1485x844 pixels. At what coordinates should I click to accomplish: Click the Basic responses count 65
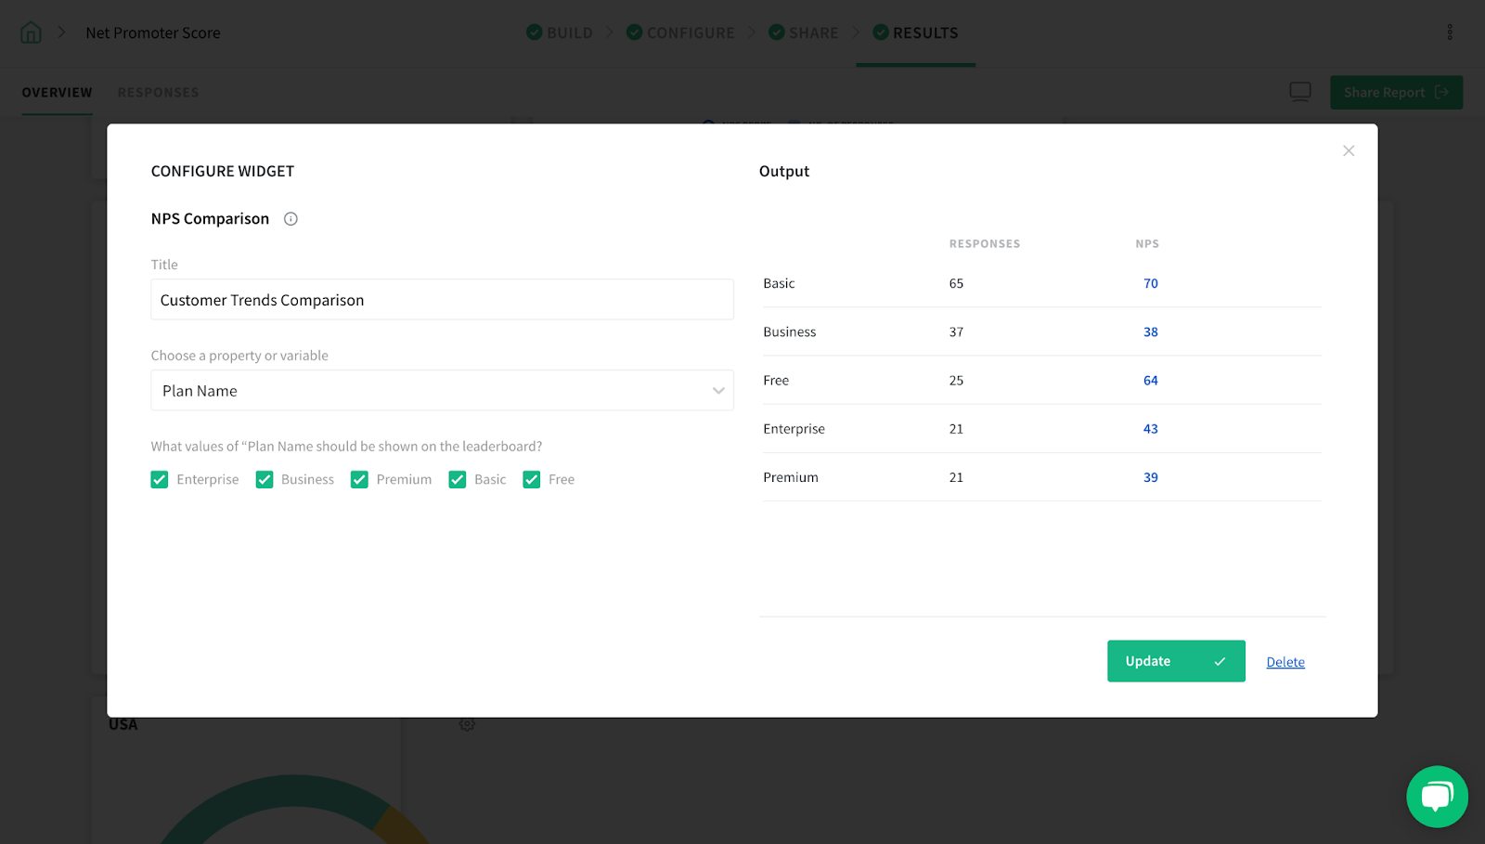click(956, 283)
